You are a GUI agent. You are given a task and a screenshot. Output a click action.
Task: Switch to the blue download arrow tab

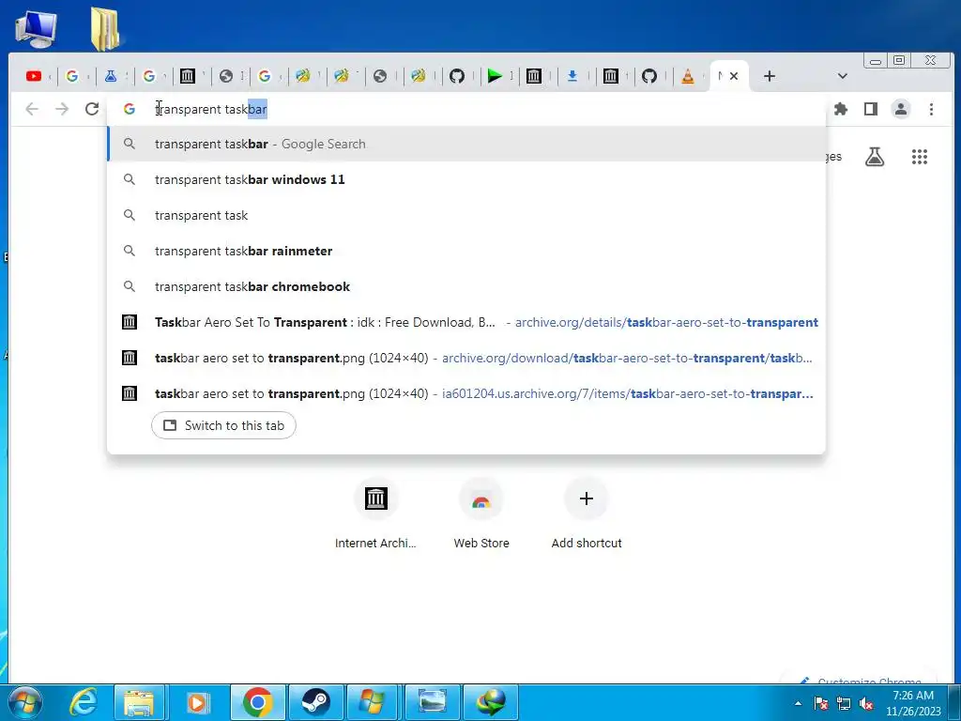[x=572, y=76]
